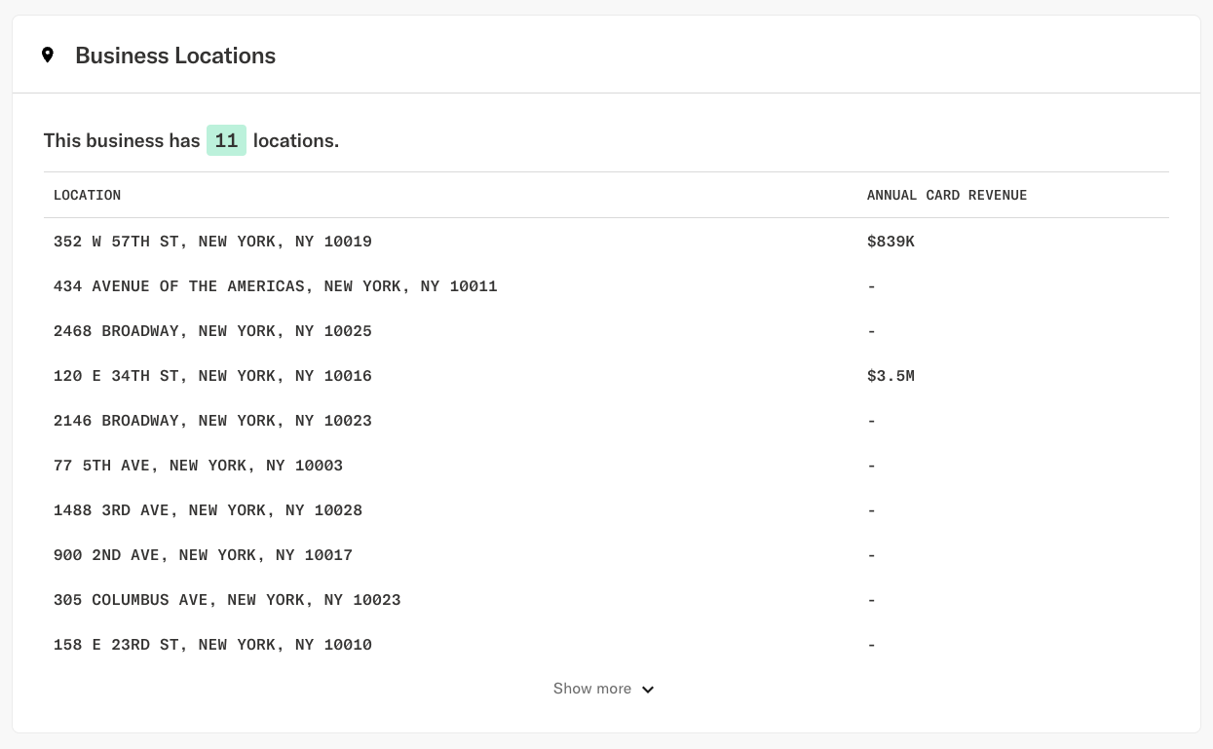Click the "Show more" link
Screen dimensions: 1213x749
[591, 689]
